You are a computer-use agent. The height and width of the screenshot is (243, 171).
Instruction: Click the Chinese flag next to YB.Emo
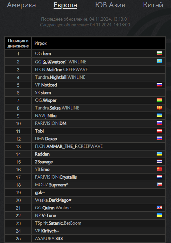coord(159,169)
